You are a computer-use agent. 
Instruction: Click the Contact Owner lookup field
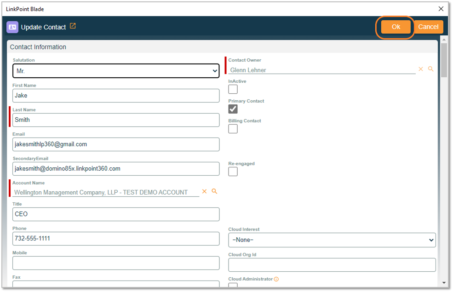(322, 70)
